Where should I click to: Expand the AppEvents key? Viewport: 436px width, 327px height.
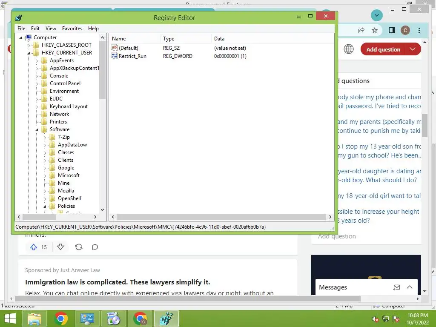(x=37, y=60)
